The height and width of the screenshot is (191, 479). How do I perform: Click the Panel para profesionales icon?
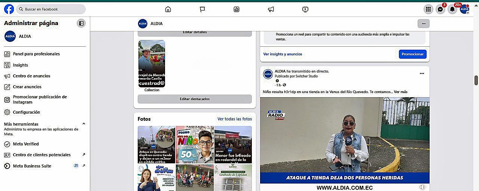(7, 54)
